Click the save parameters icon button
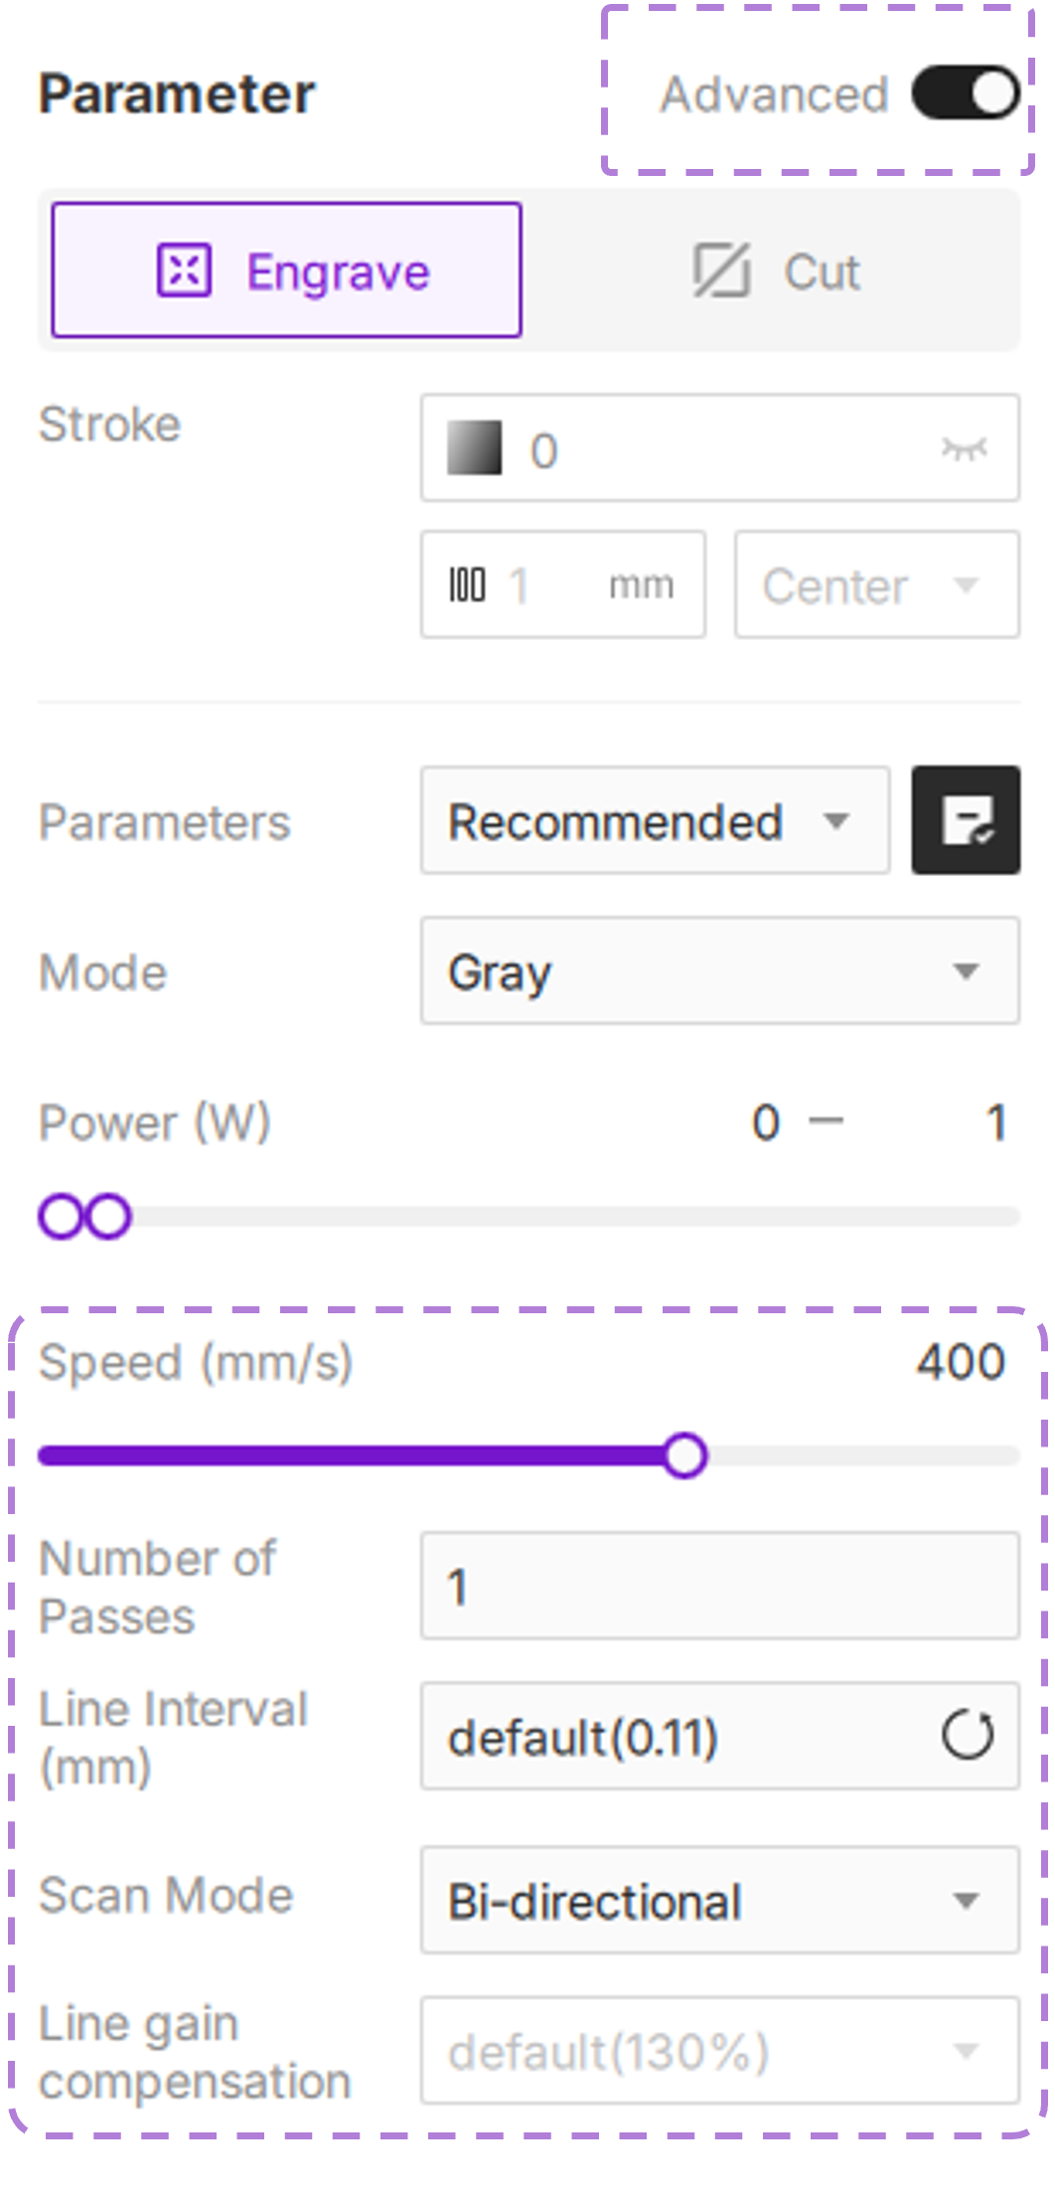1055x2204 pixels. (x=966, y=820)
